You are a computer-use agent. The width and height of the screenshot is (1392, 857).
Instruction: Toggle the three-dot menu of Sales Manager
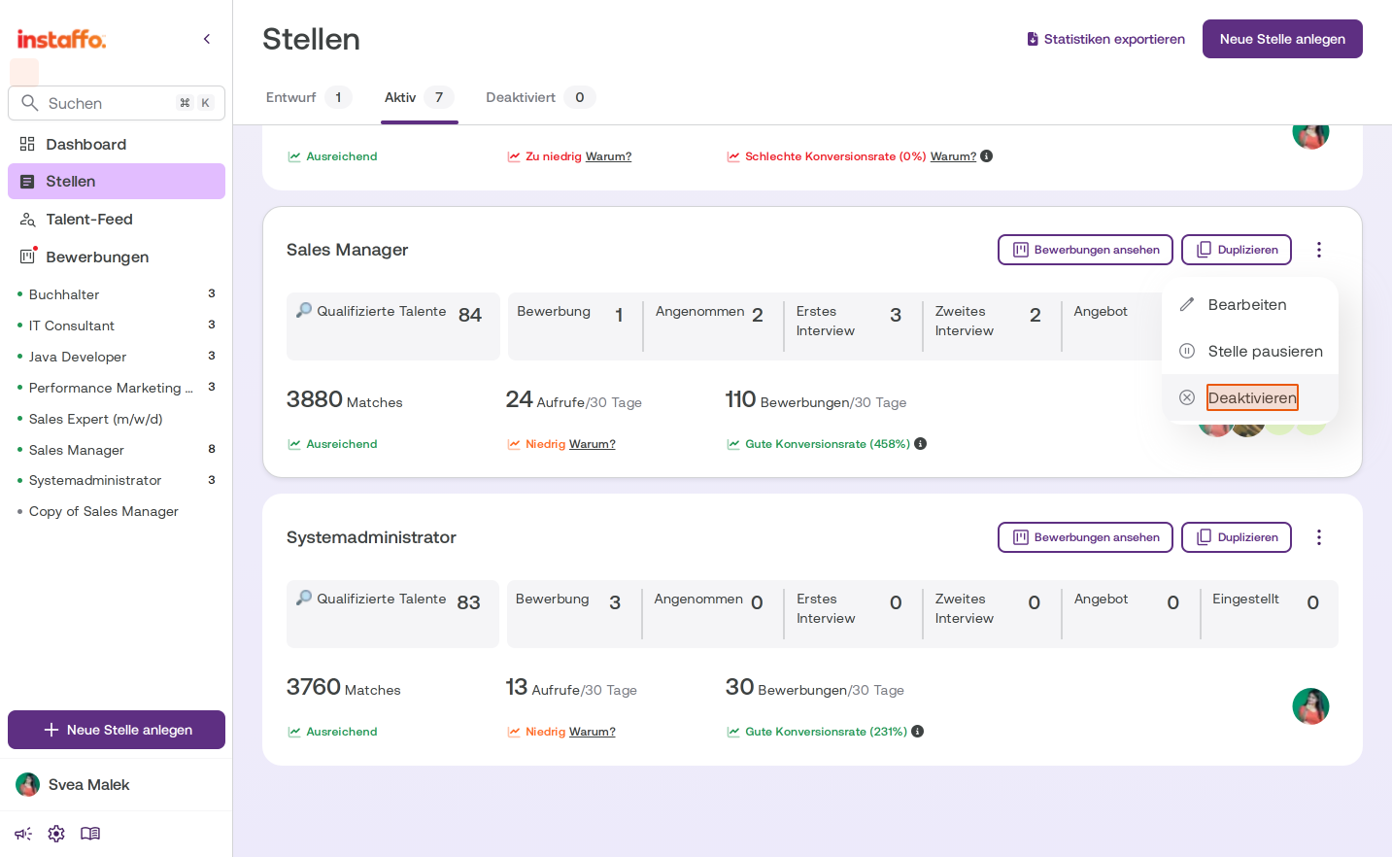point(1319,250)
